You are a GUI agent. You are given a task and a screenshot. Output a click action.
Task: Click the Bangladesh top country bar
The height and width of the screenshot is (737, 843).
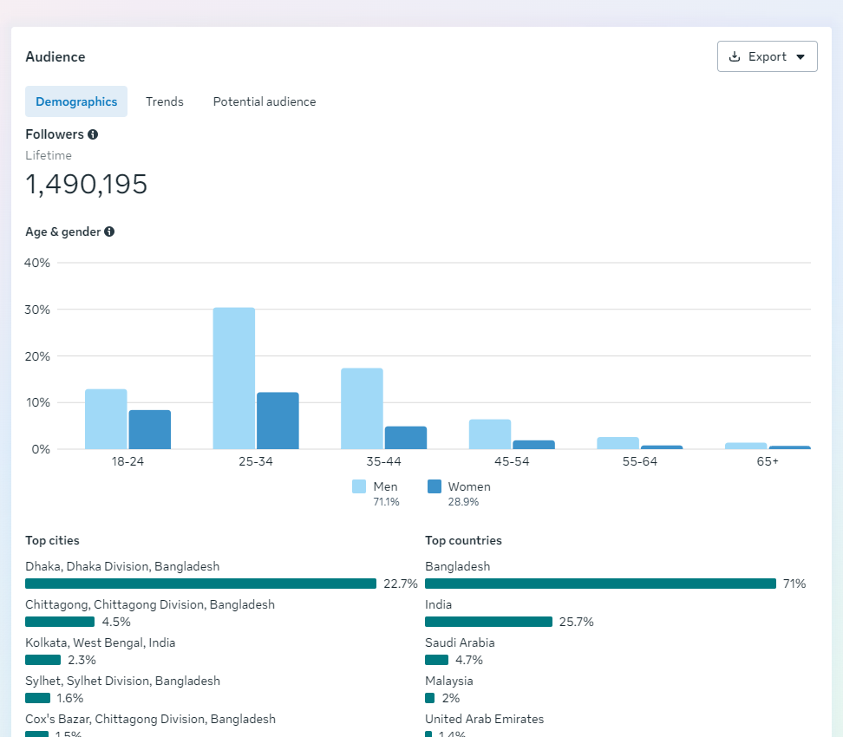click(x=600, y=584)
